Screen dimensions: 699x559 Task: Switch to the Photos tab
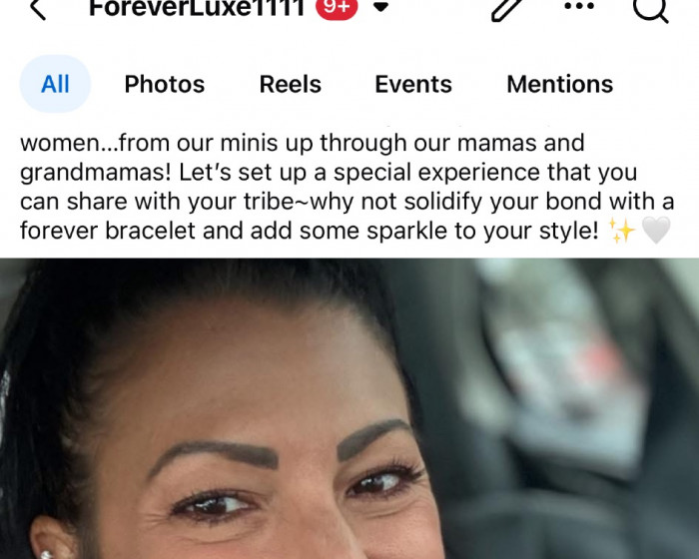point(165,84)
